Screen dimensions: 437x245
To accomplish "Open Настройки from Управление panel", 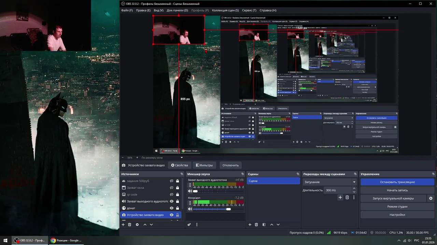I will [x=397, y=215].
